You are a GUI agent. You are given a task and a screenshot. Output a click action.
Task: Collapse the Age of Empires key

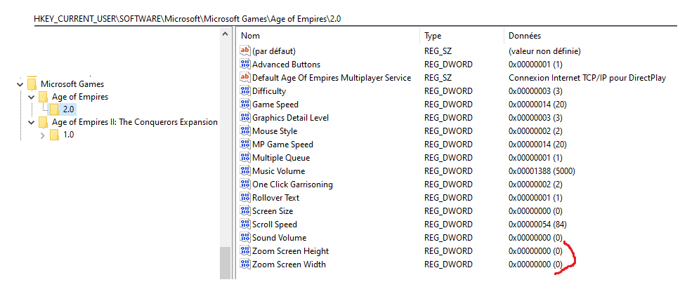[x=31, y=97]
